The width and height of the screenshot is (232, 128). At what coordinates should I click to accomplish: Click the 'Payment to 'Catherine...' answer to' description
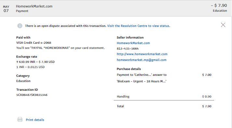142,75
